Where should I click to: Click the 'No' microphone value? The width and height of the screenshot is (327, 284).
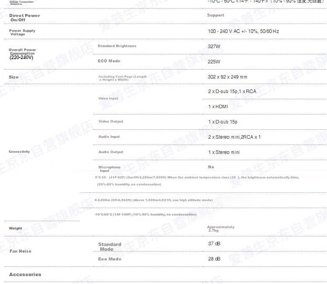point(211,167)
